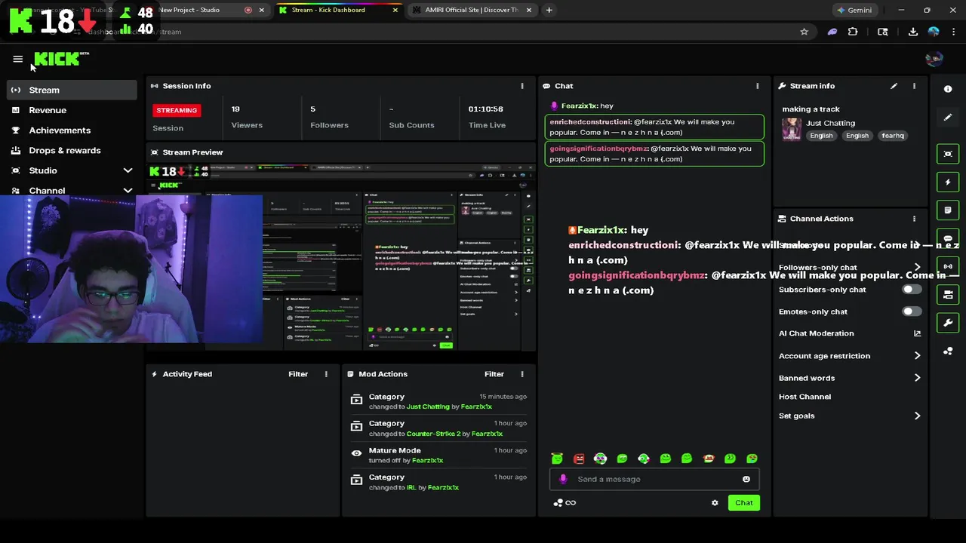Open Stream info three-dot menu
This screenshot has height=543, width=966.
tap(914, 86)
